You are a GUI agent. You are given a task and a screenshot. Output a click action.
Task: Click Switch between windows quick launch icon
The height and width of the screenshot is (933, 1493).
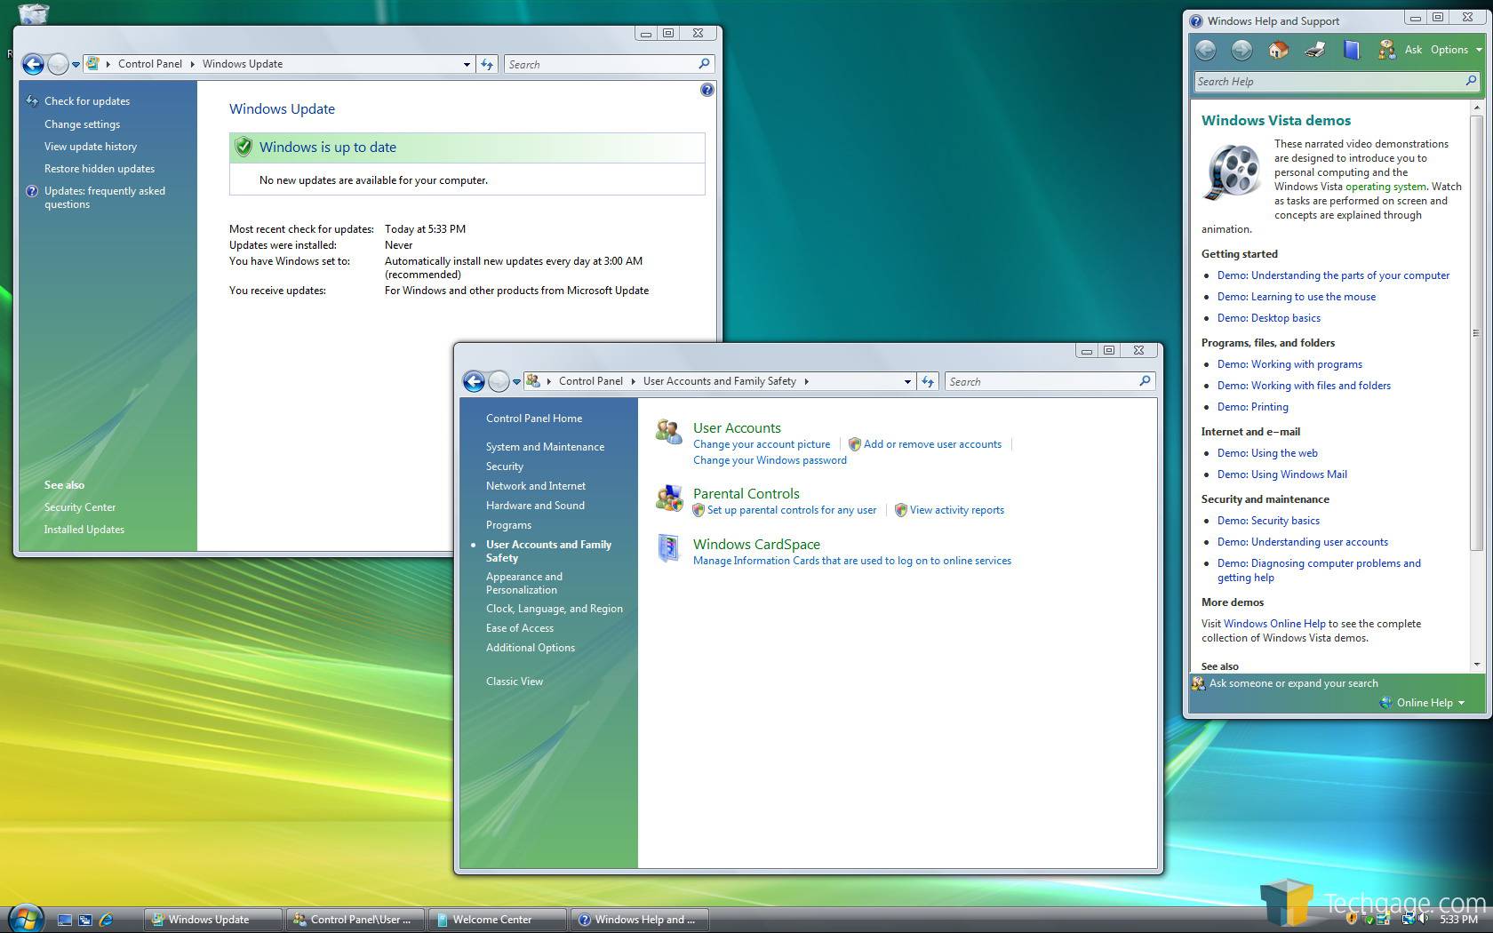(x=85, y=920)
